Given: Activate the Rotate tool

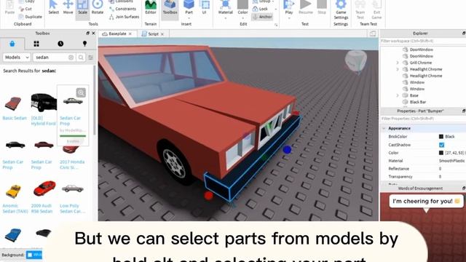Looking at the screenshot, I should [97, 7].
